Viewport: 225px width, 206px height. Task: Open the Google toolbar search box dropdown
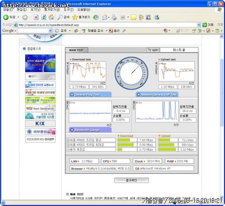(x=50, y=31)
